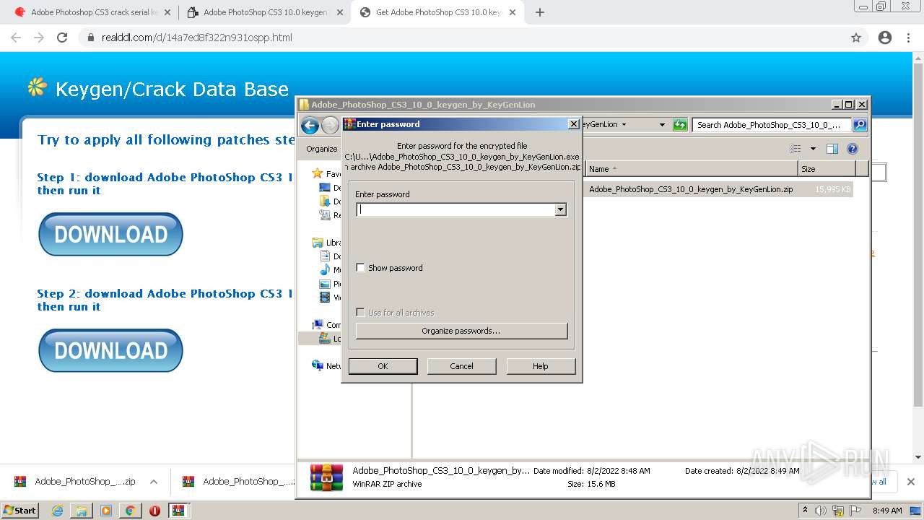Launch Internet Explorer from the taskbar
Screen dimensions: 924x520
[x=58, y=511]
